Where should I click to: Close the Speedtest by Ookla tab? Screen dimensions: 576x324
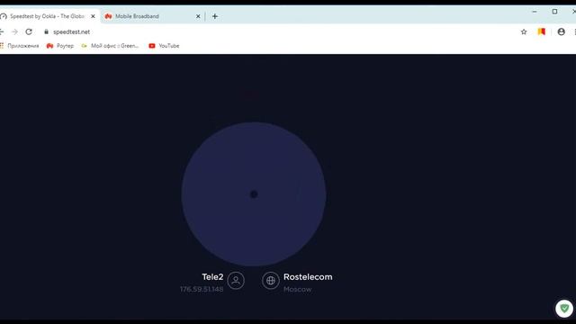point(93,16)
